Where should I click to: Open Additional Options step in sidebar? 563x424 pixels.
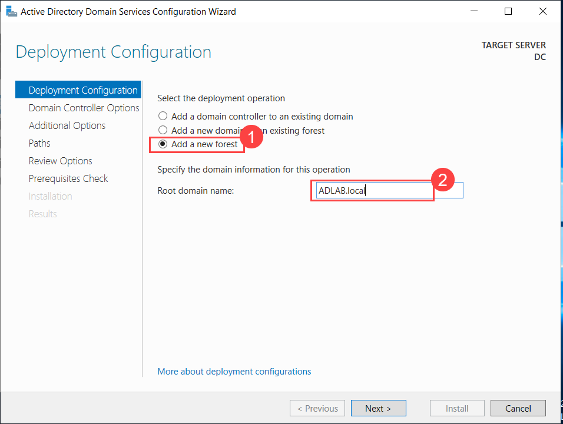67,125
